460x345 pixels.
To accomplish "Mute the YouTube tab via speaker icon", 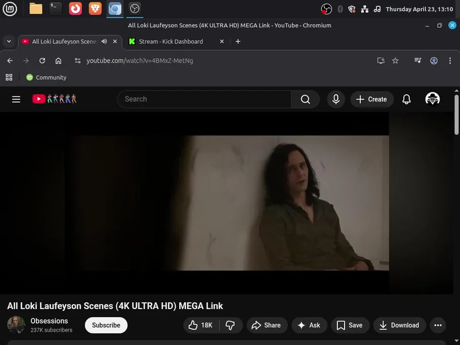I will tap(104, 41).
